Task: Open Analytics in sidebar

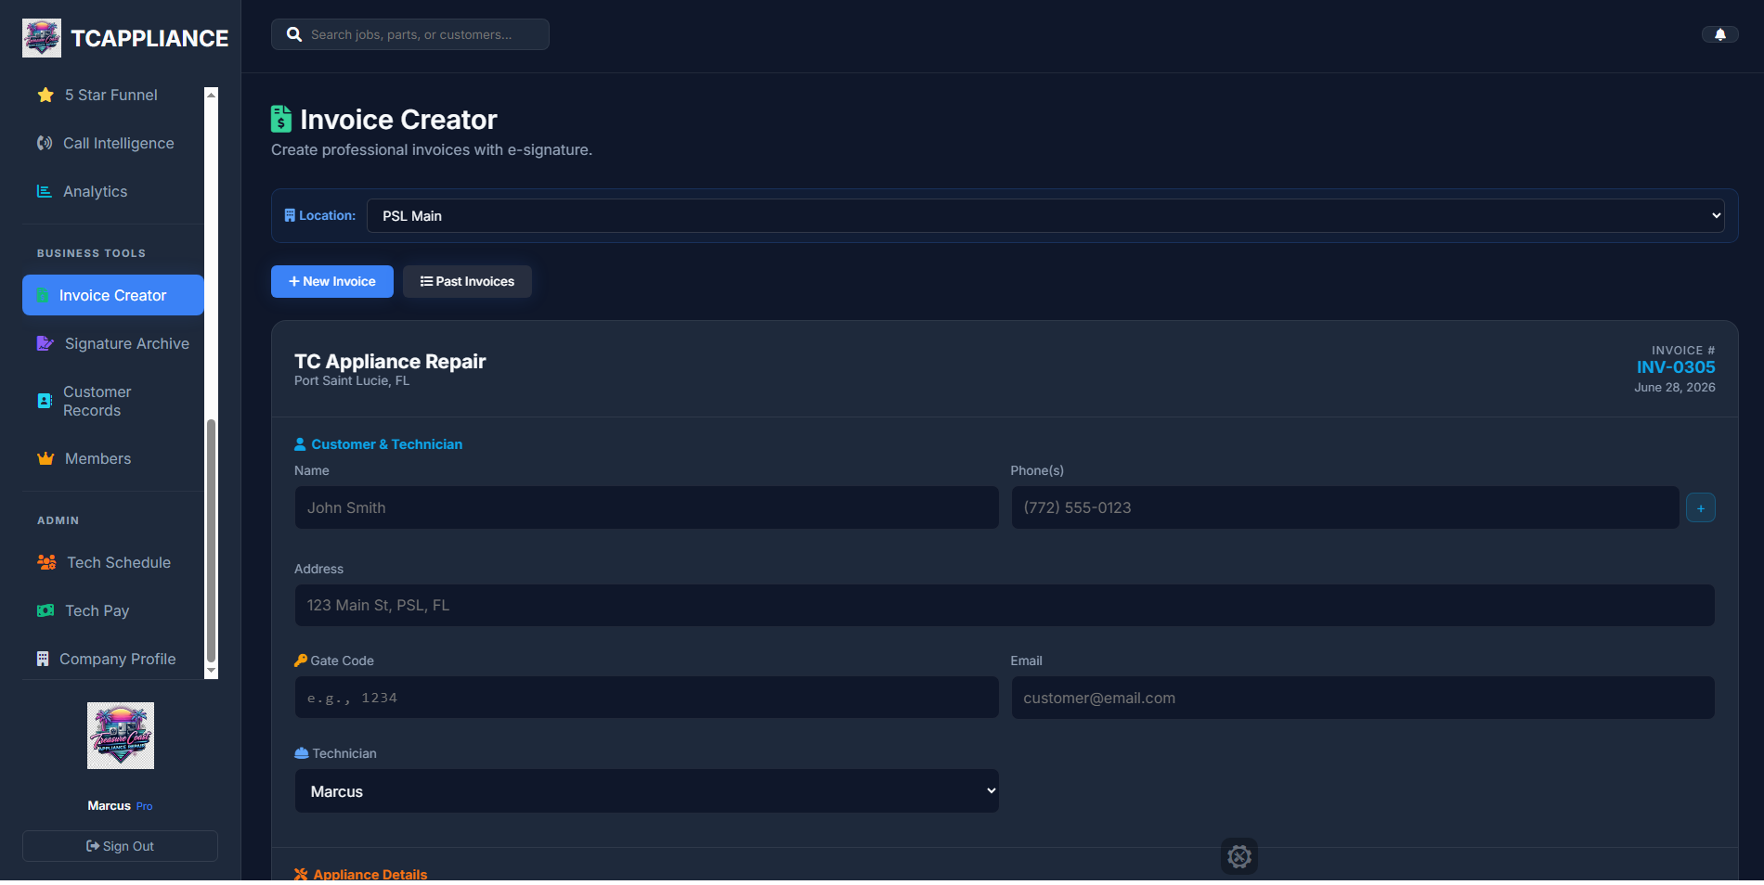Action: (x=113, y=191)
